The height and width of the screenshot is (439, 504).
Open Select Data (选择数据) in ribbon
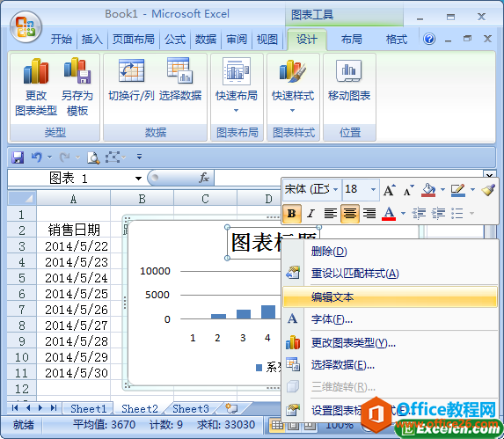(180, 79)
